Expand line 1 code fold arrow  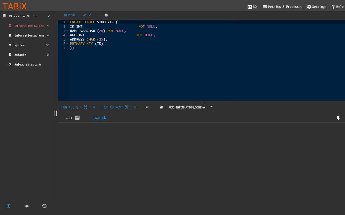[x=67, y=22]
